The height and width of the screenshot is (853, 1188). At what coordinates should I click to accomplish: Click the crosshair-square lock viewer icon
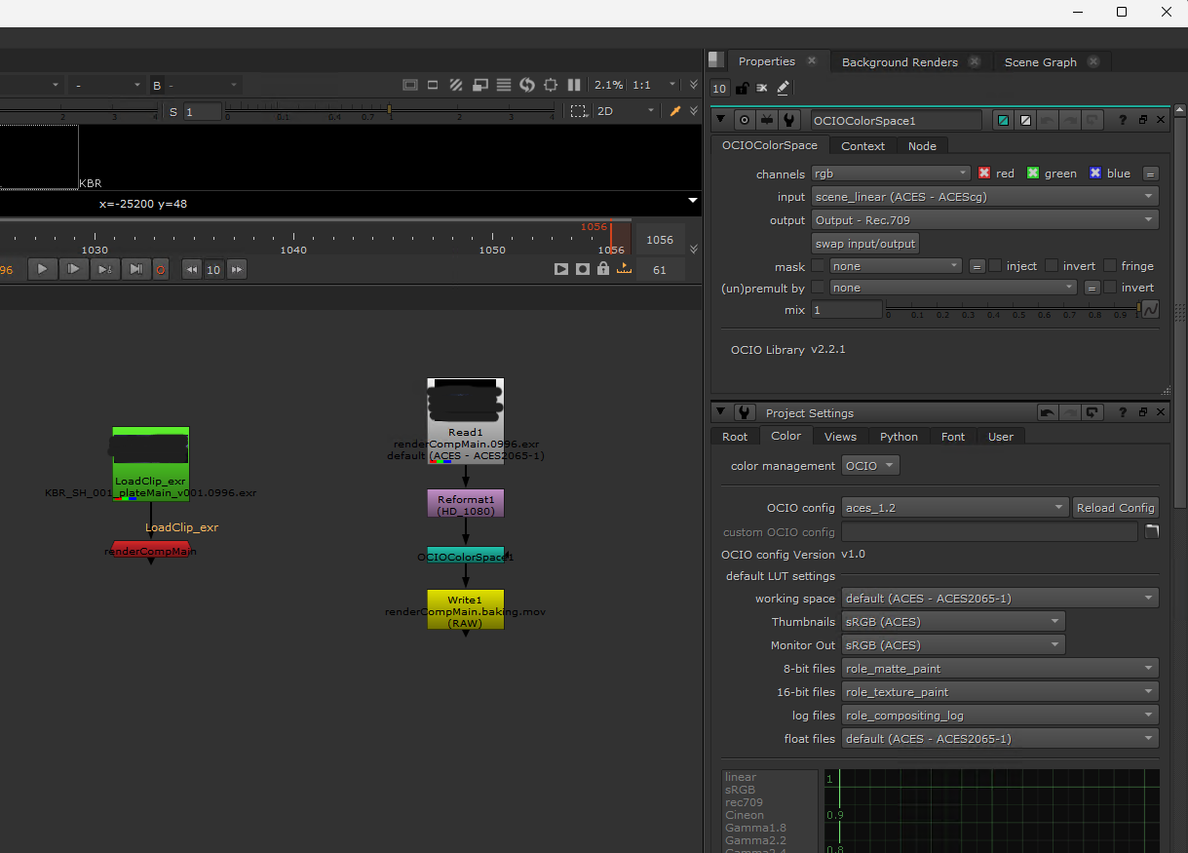[551, 85]
